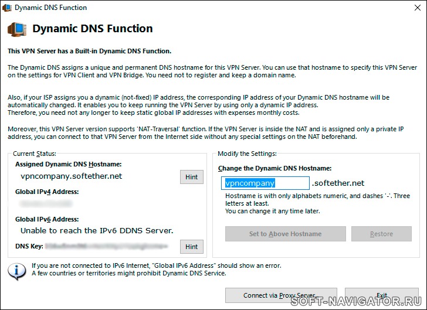The width and height of the screenshot is (427, 310).
Task: Click 'Change the Dynamic DNS Hostname:' label
Action: coord(274,168)
